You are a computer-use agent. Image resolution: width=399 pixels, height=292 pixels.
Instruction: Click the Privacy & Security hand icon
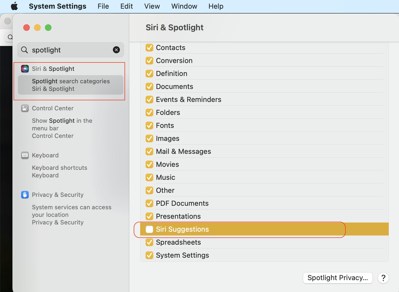coord(25,195)
